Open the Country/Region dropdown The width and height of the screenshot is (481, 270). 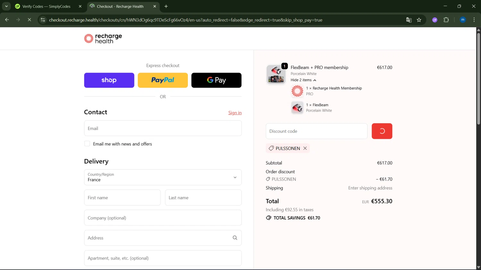[163, 177]
